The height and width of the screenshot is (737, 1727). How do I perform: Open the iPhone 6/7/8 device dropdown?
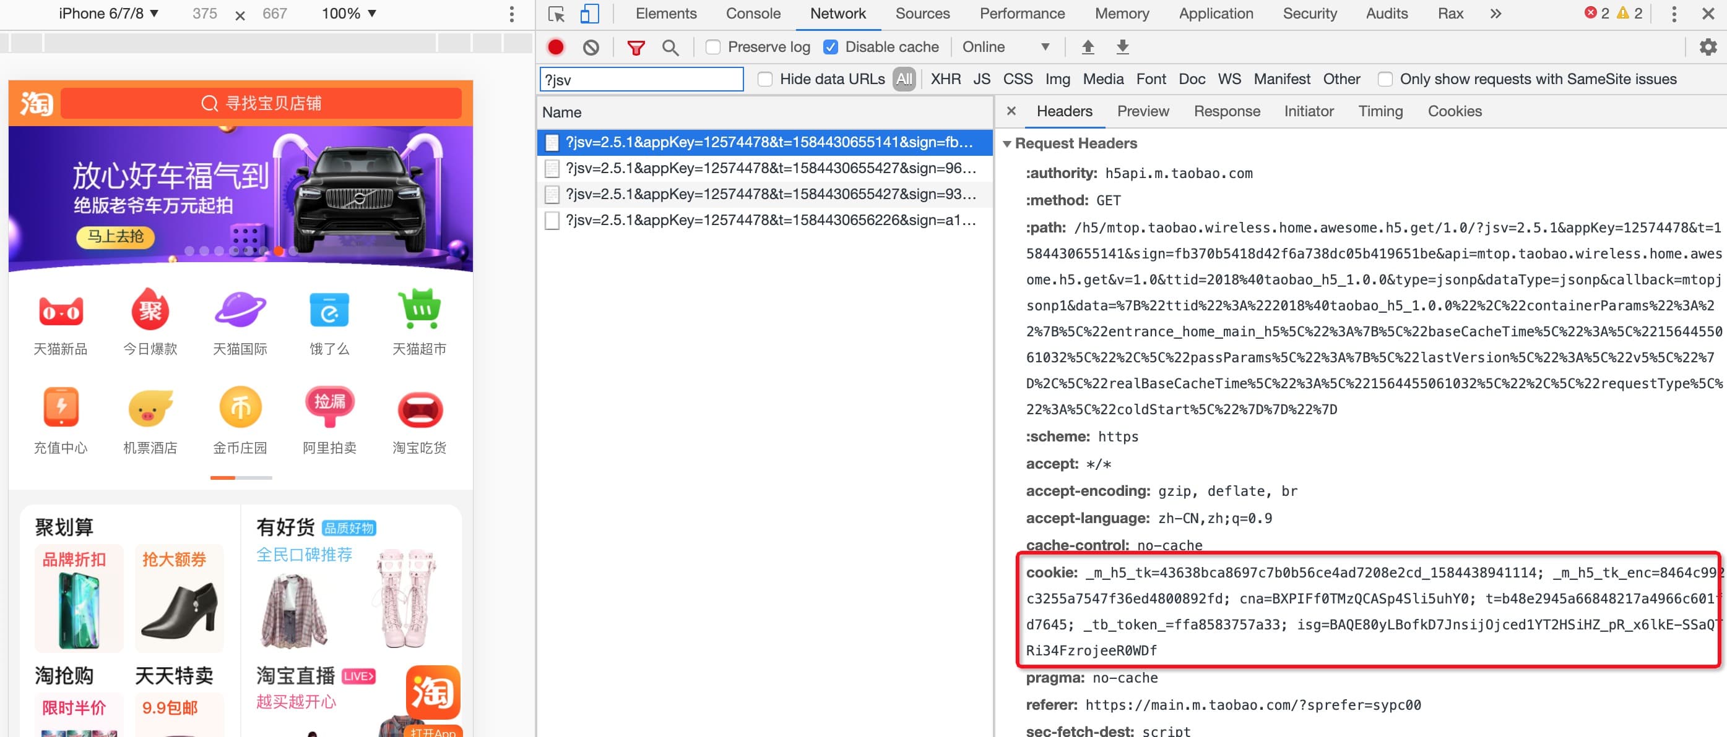point(108,14)
